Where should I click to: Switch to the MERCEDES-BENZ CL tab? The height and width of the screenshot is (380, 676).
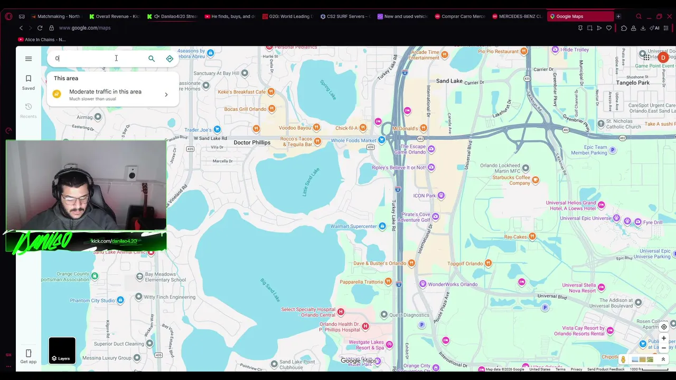[517, 16]
